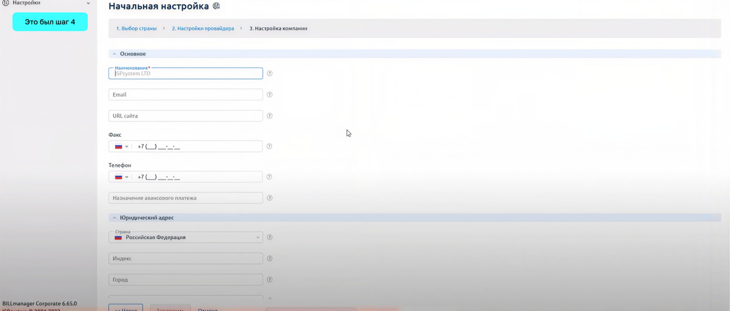Show help for URL сайта field
The image size is (730, 311).
tap(269, 116)
